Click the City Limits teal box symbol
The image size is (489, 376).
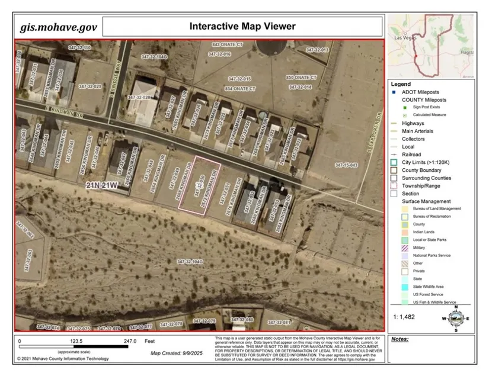point(394,162)
